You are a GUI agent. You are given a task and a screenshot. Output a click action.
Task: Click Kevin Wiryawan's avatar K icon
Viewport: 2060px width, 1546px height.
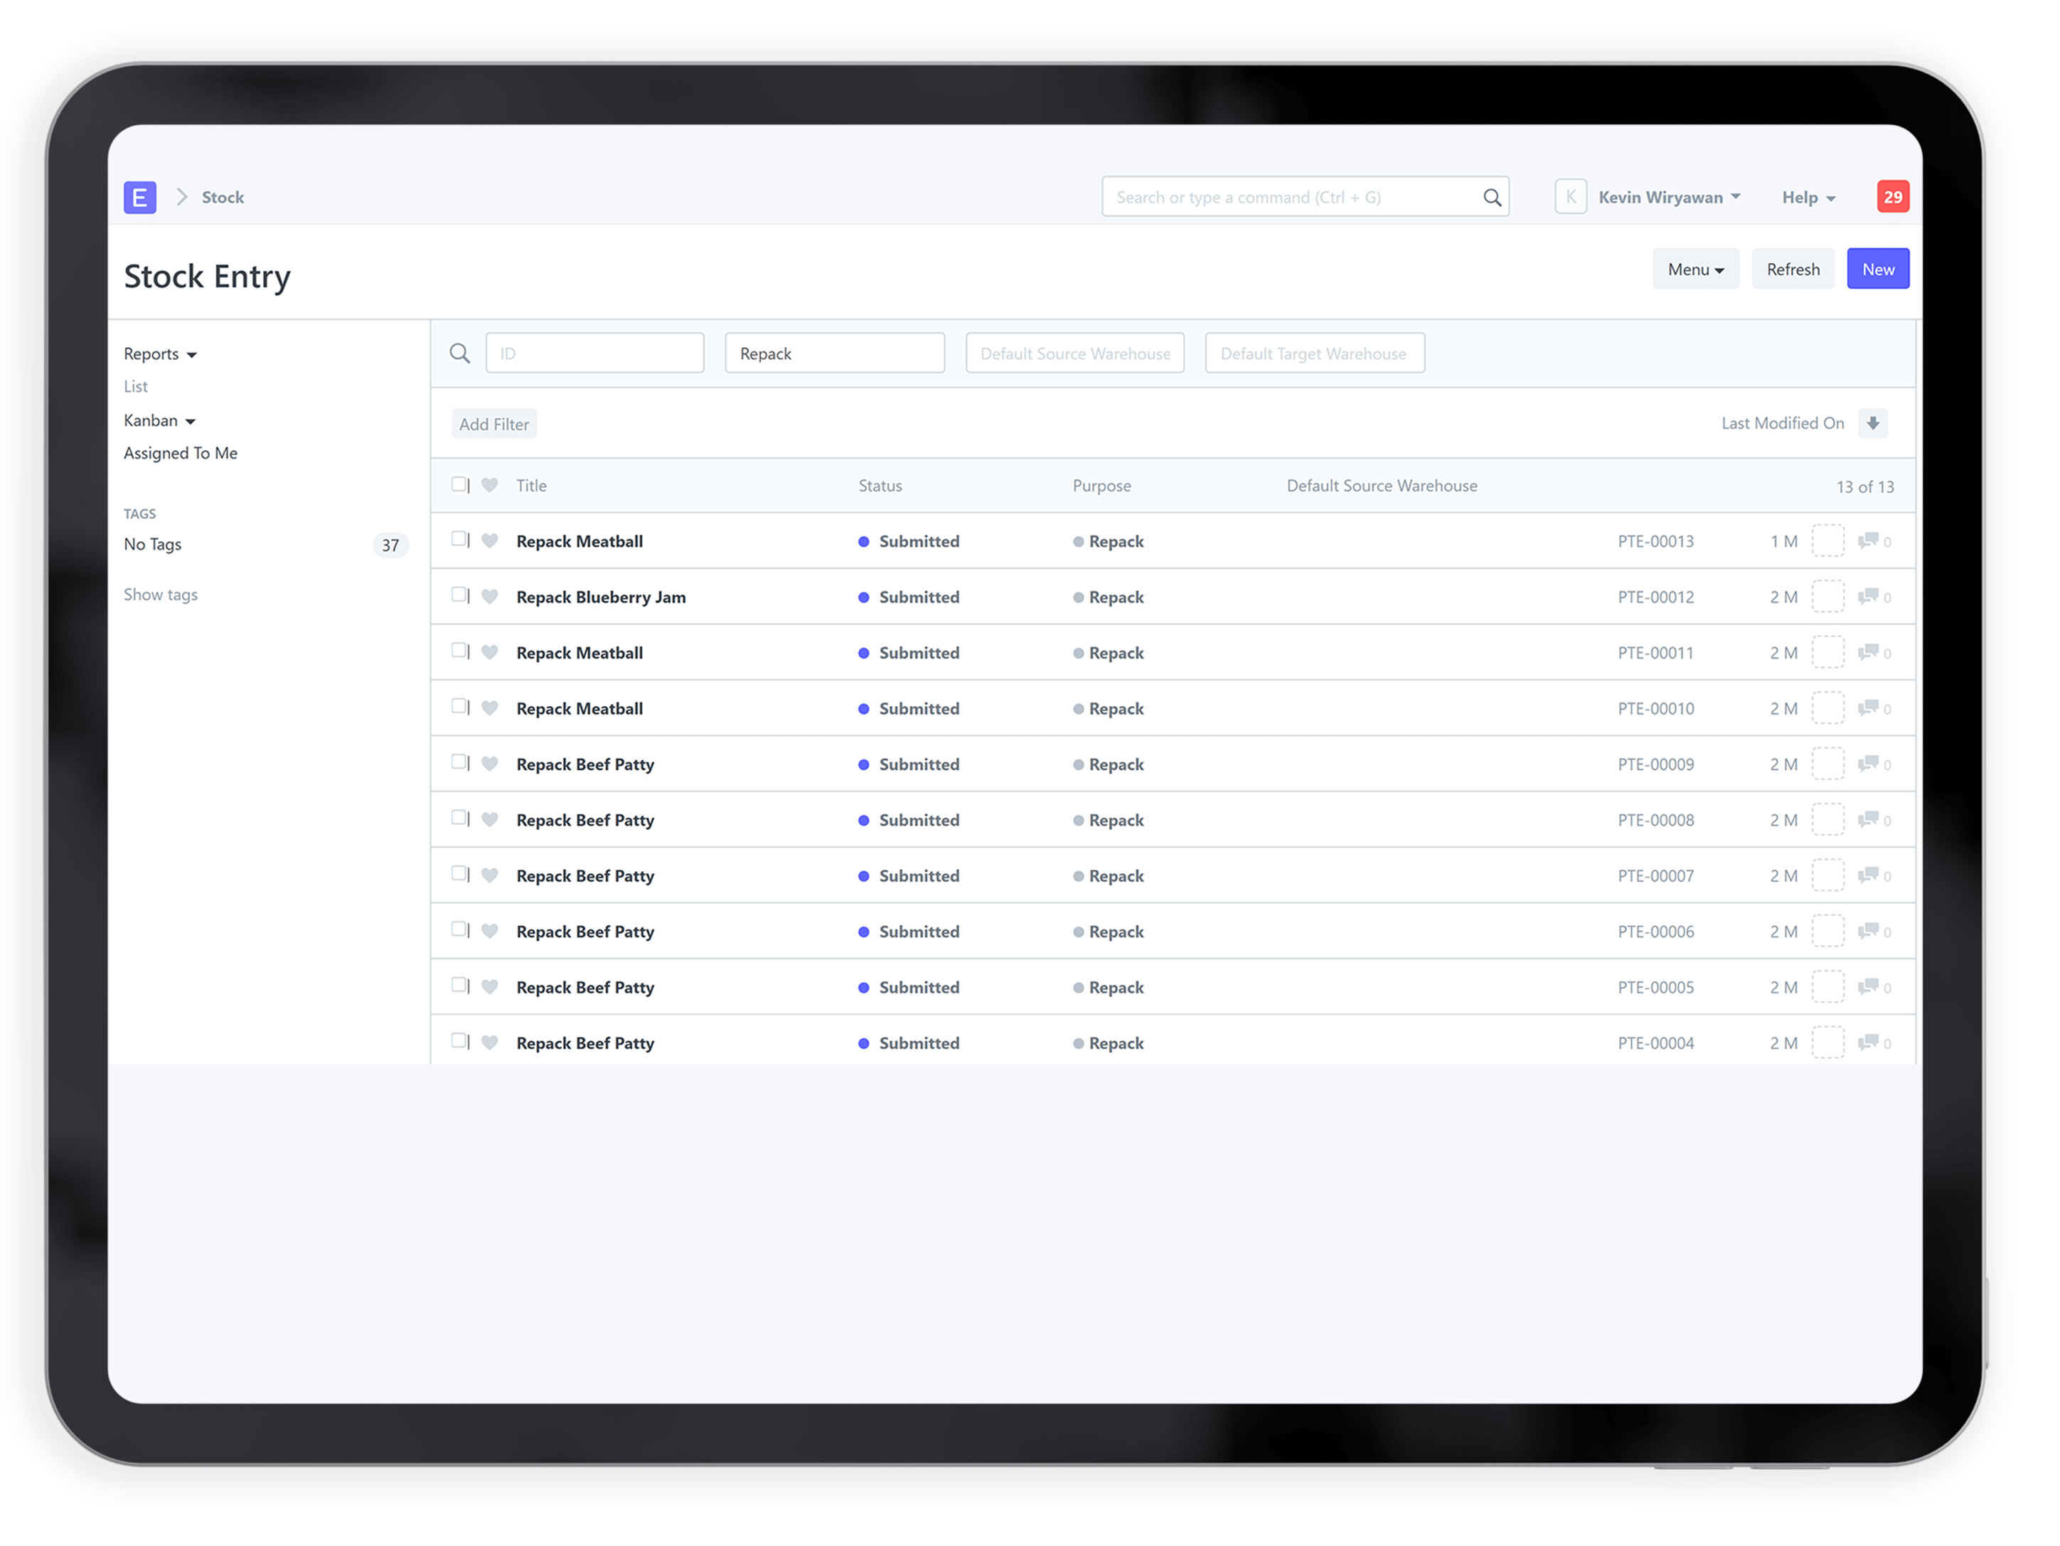point(1570,198)
